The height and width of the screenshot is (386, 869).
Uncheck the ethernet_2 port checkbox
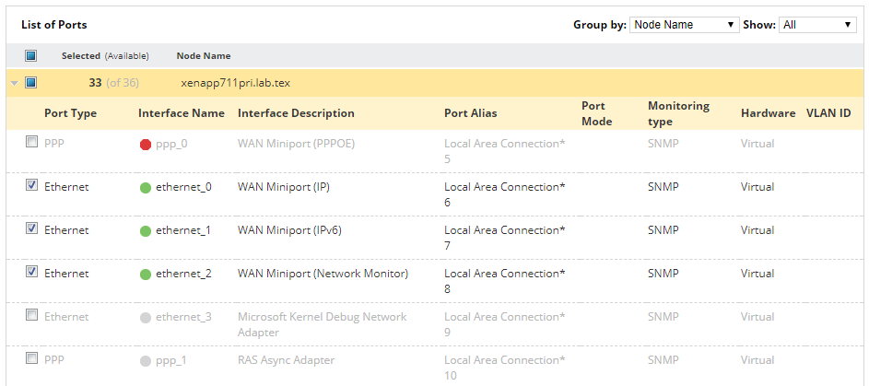(32, 272)
